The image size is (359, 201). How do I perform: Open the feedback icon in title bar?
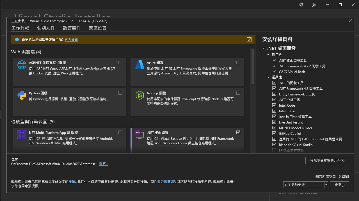314,5
